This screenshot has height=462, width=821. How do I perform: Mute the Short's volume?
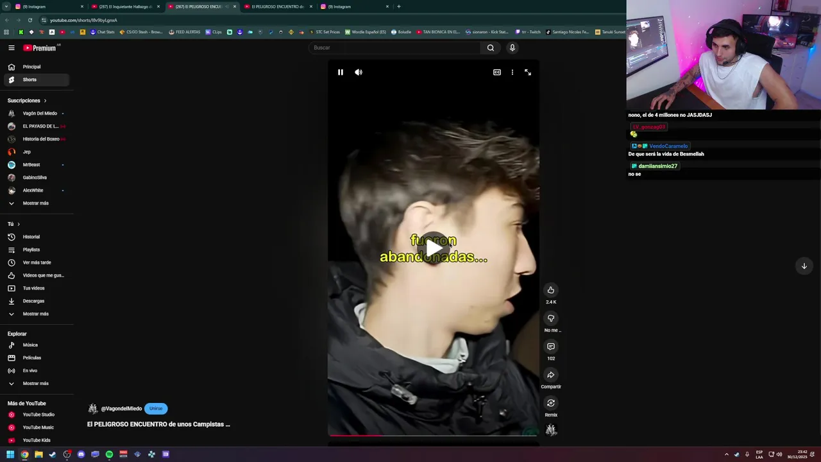point(359,73)
